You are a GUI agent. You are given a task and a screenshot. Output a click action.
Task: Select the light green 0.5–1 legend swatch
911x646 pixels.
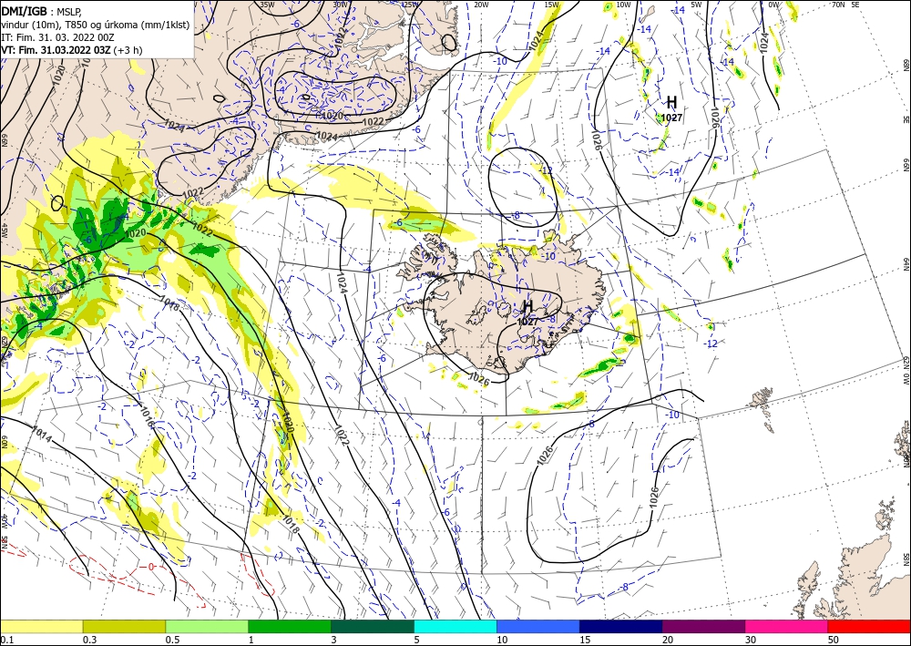point(207,626)
